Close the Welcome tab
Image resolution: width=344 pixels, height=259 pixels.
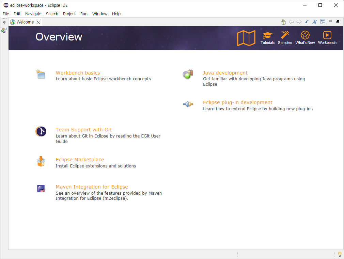(x=38, y=22)
